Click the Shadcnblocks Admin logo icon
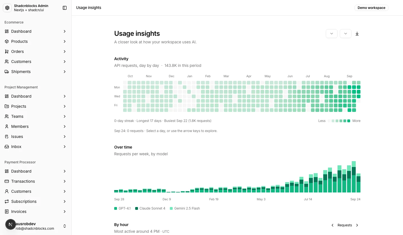Viewport: 403px width, 235px height. pos(7,8)
